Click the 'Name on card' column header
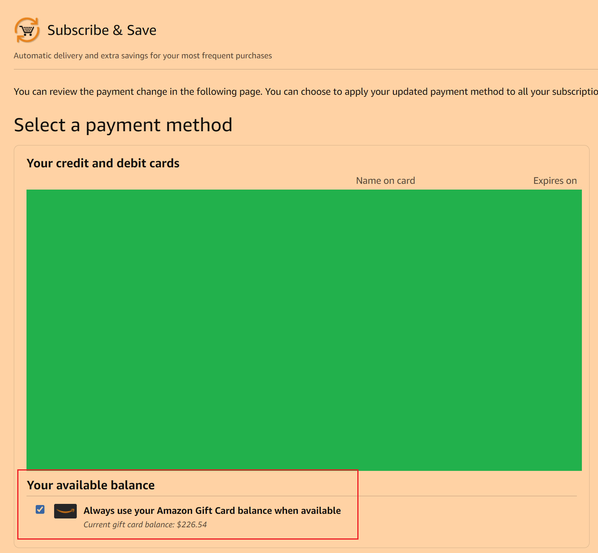 point(385,181)
